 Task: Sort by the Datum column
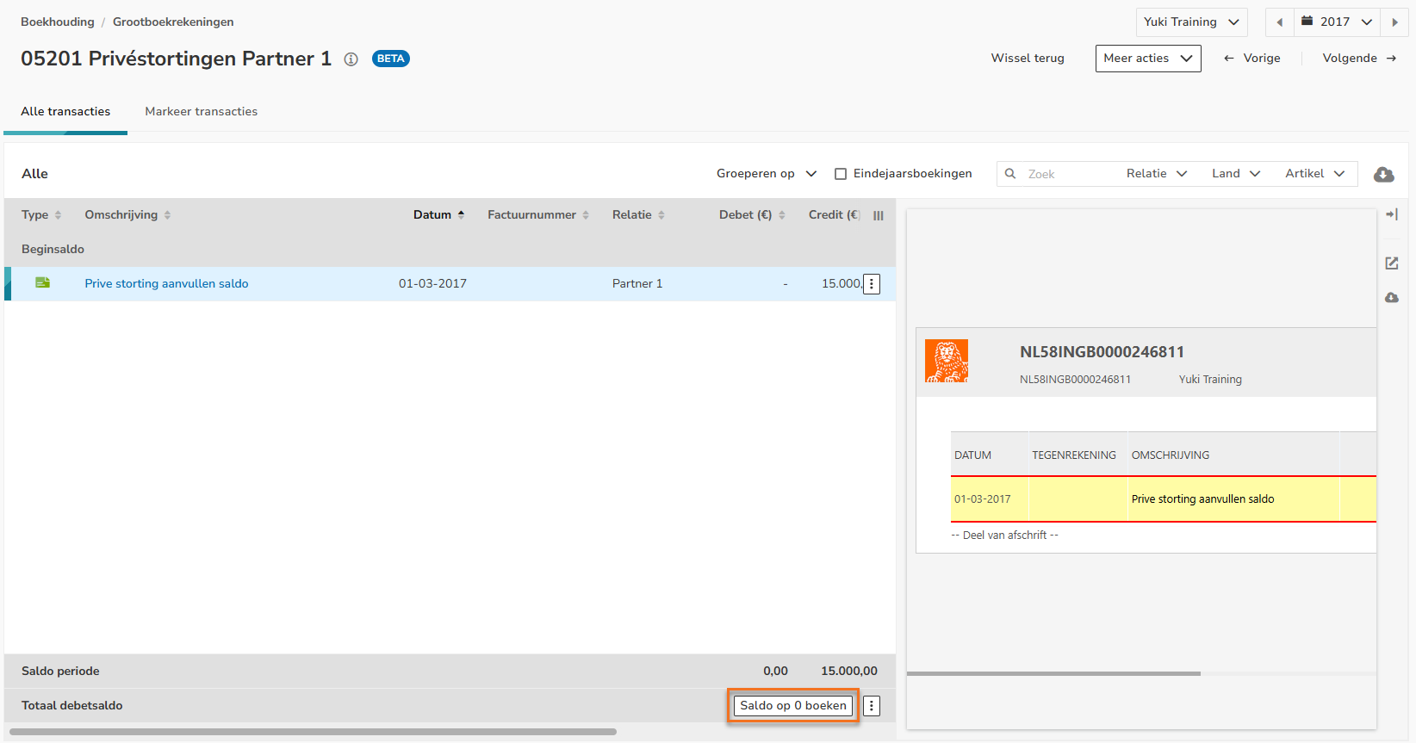pyautogui.click(x=439, y=215)
